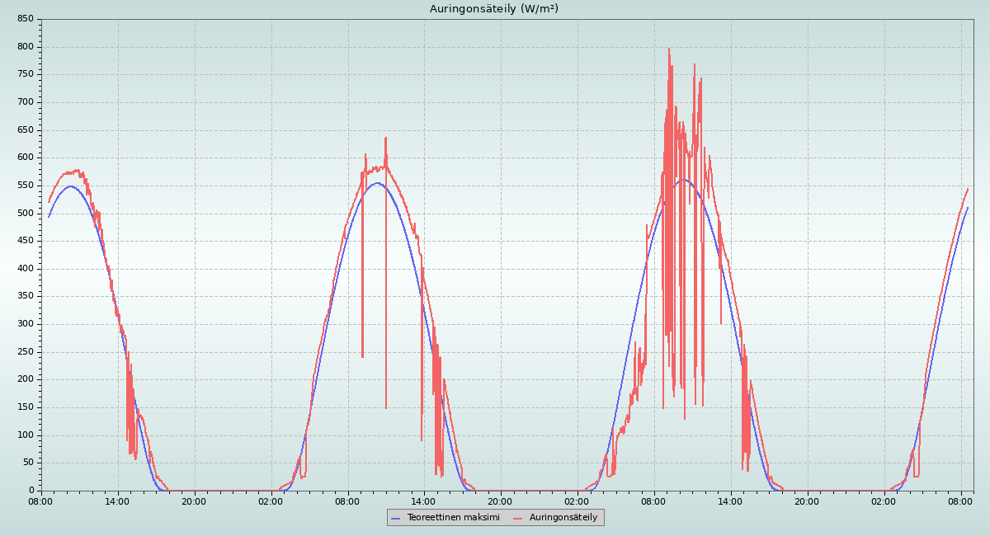Select the 800 y-axis tick label
This screenshot has width=990, height=536.
(x=26, y=47)
